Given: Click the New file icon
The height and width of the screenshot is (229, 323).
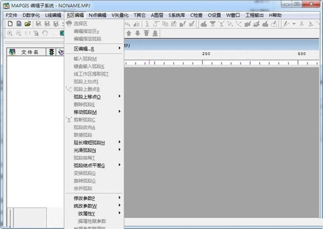Looking at the screenshot, I should pyautogui.click(x=10, y=24).
